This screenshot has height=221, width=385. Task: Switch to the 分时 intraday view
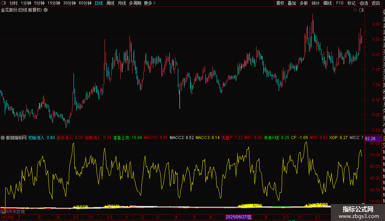click(x=14, y=3)
